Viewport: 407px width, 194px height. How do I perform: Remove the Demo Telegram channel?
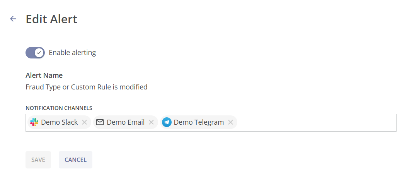pos(230,122)
